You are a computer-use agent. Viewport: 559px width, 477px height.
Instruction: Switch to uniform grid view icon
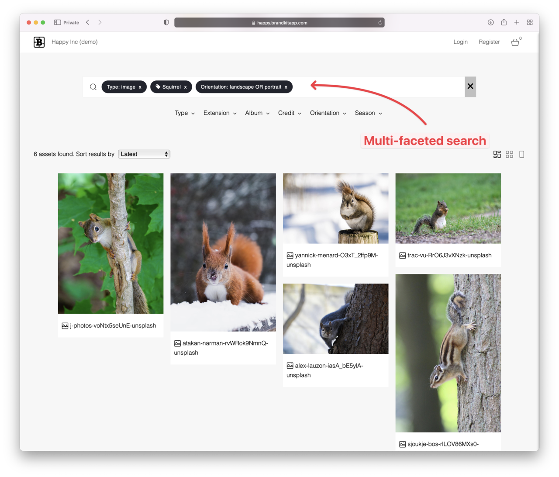click(509, 154)
